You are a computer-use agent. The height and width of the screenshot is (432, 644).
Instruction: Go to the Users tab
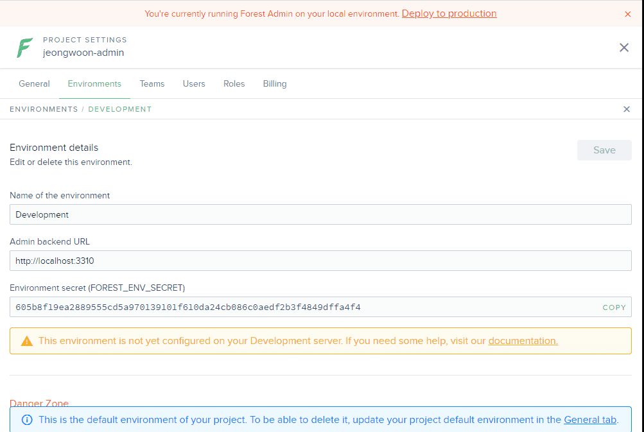[x=194, y=84]
